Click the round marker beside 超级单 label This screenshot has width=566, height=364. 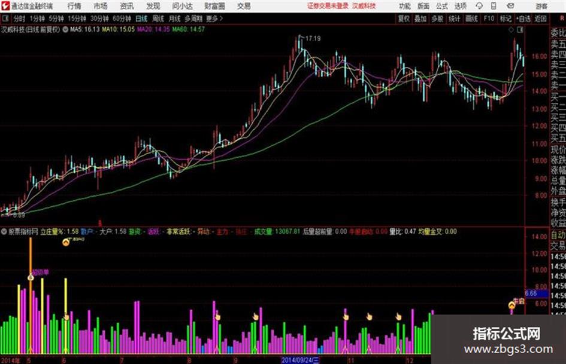31,277
